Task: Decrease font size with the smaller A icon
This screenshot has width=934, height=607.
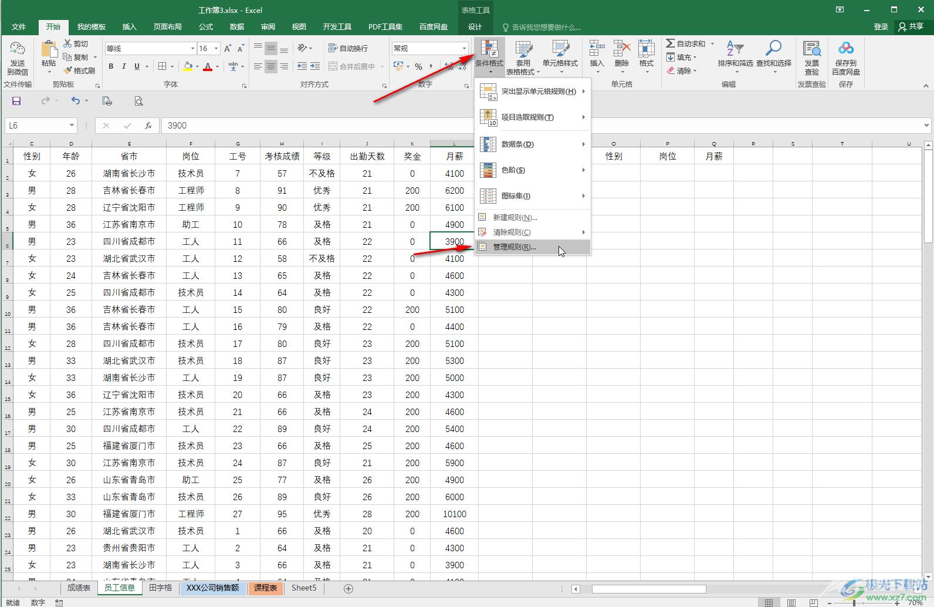Action: click(241, 48)
